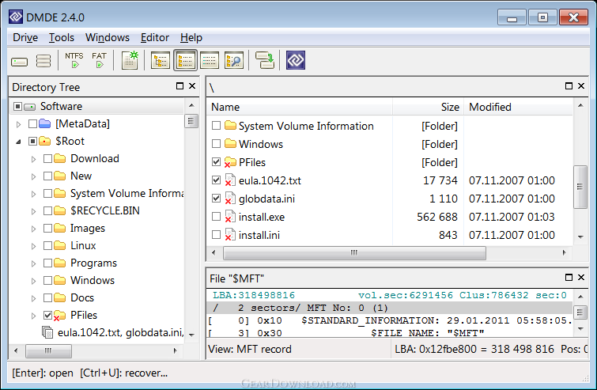Check the Download folder checkbox in tree
The width and height of the screenshot is (597, 390).
pos(47,158)
